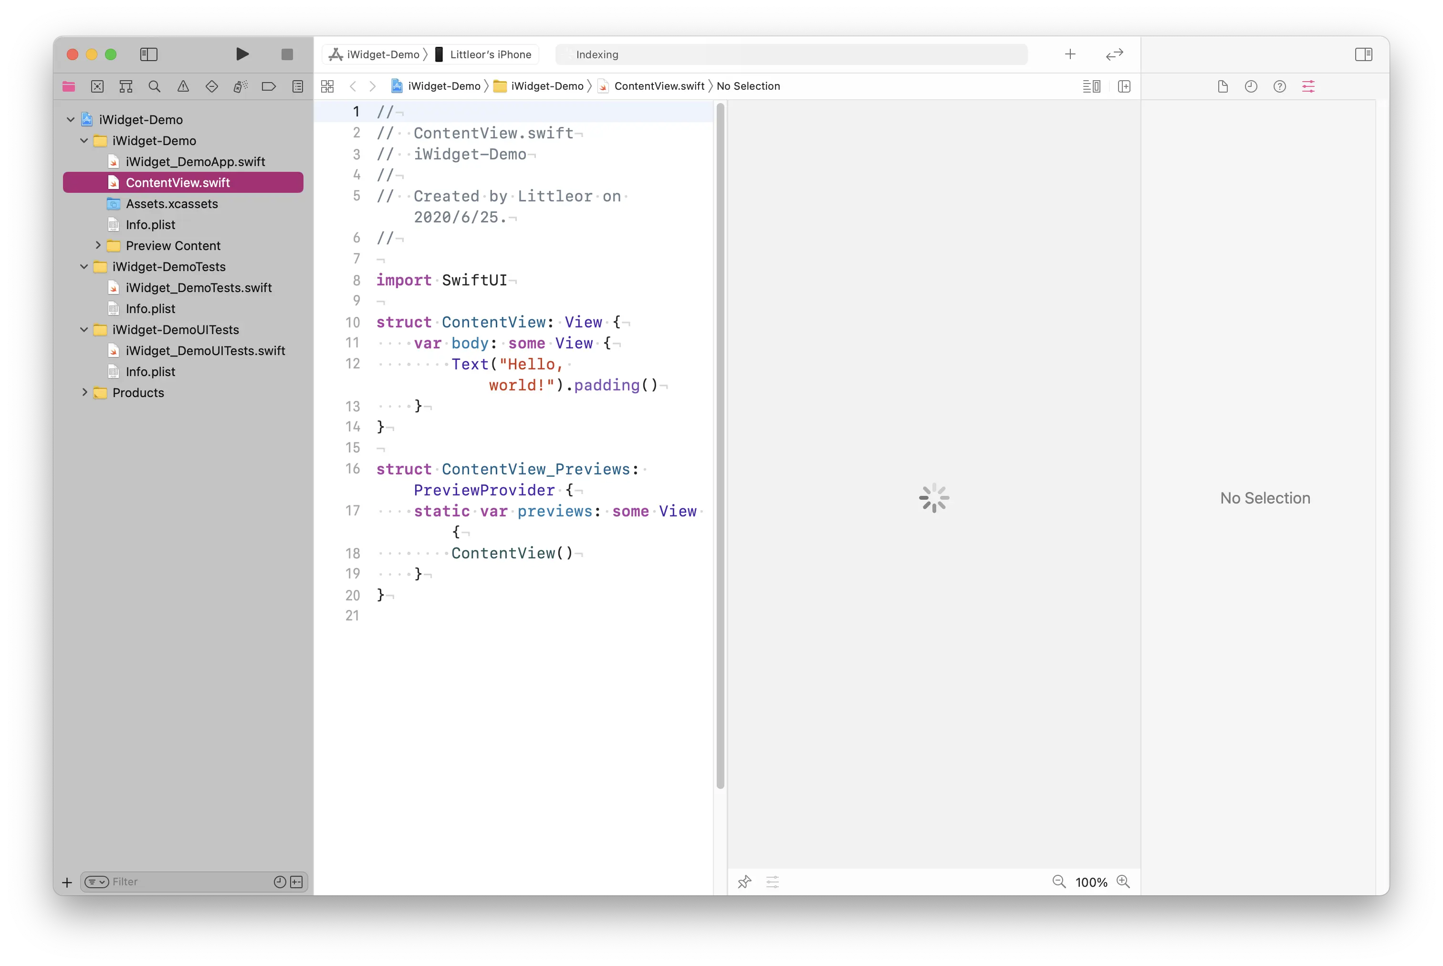Stop the running scheme

pos(287,54)
